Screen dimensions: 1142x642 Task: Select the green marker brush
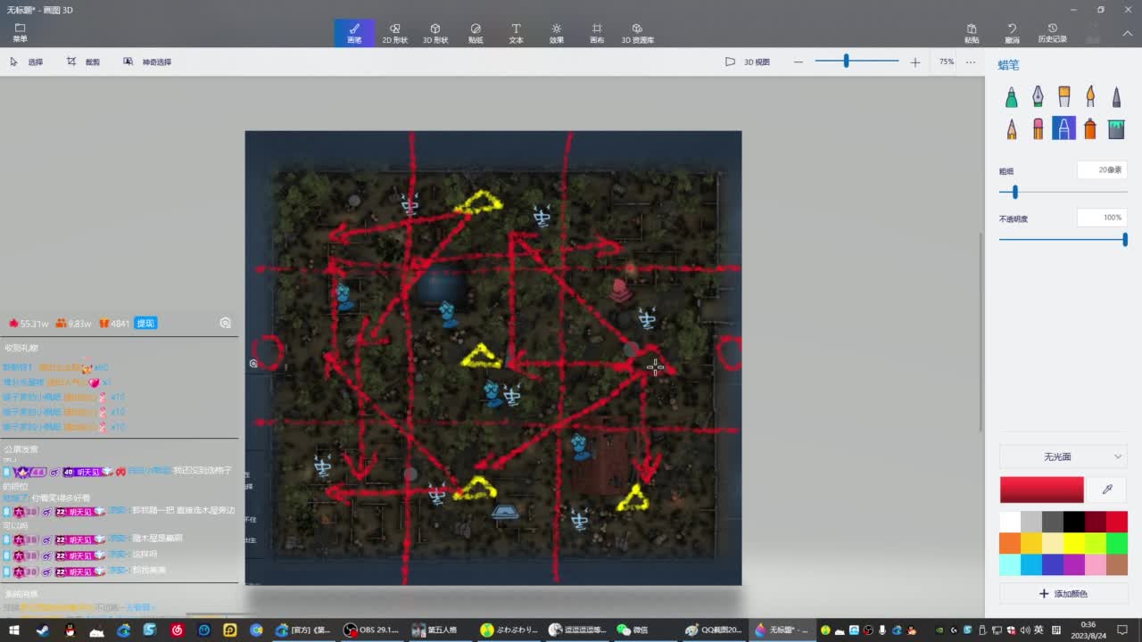(1011, 97)
